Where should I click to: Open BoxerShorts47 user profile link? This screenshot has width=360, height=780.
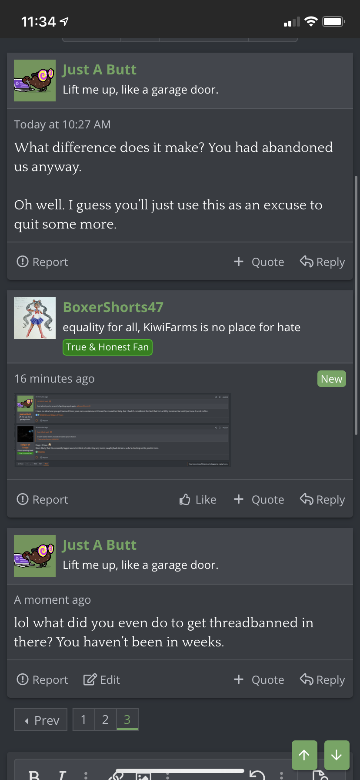click(x=113, y=307)
